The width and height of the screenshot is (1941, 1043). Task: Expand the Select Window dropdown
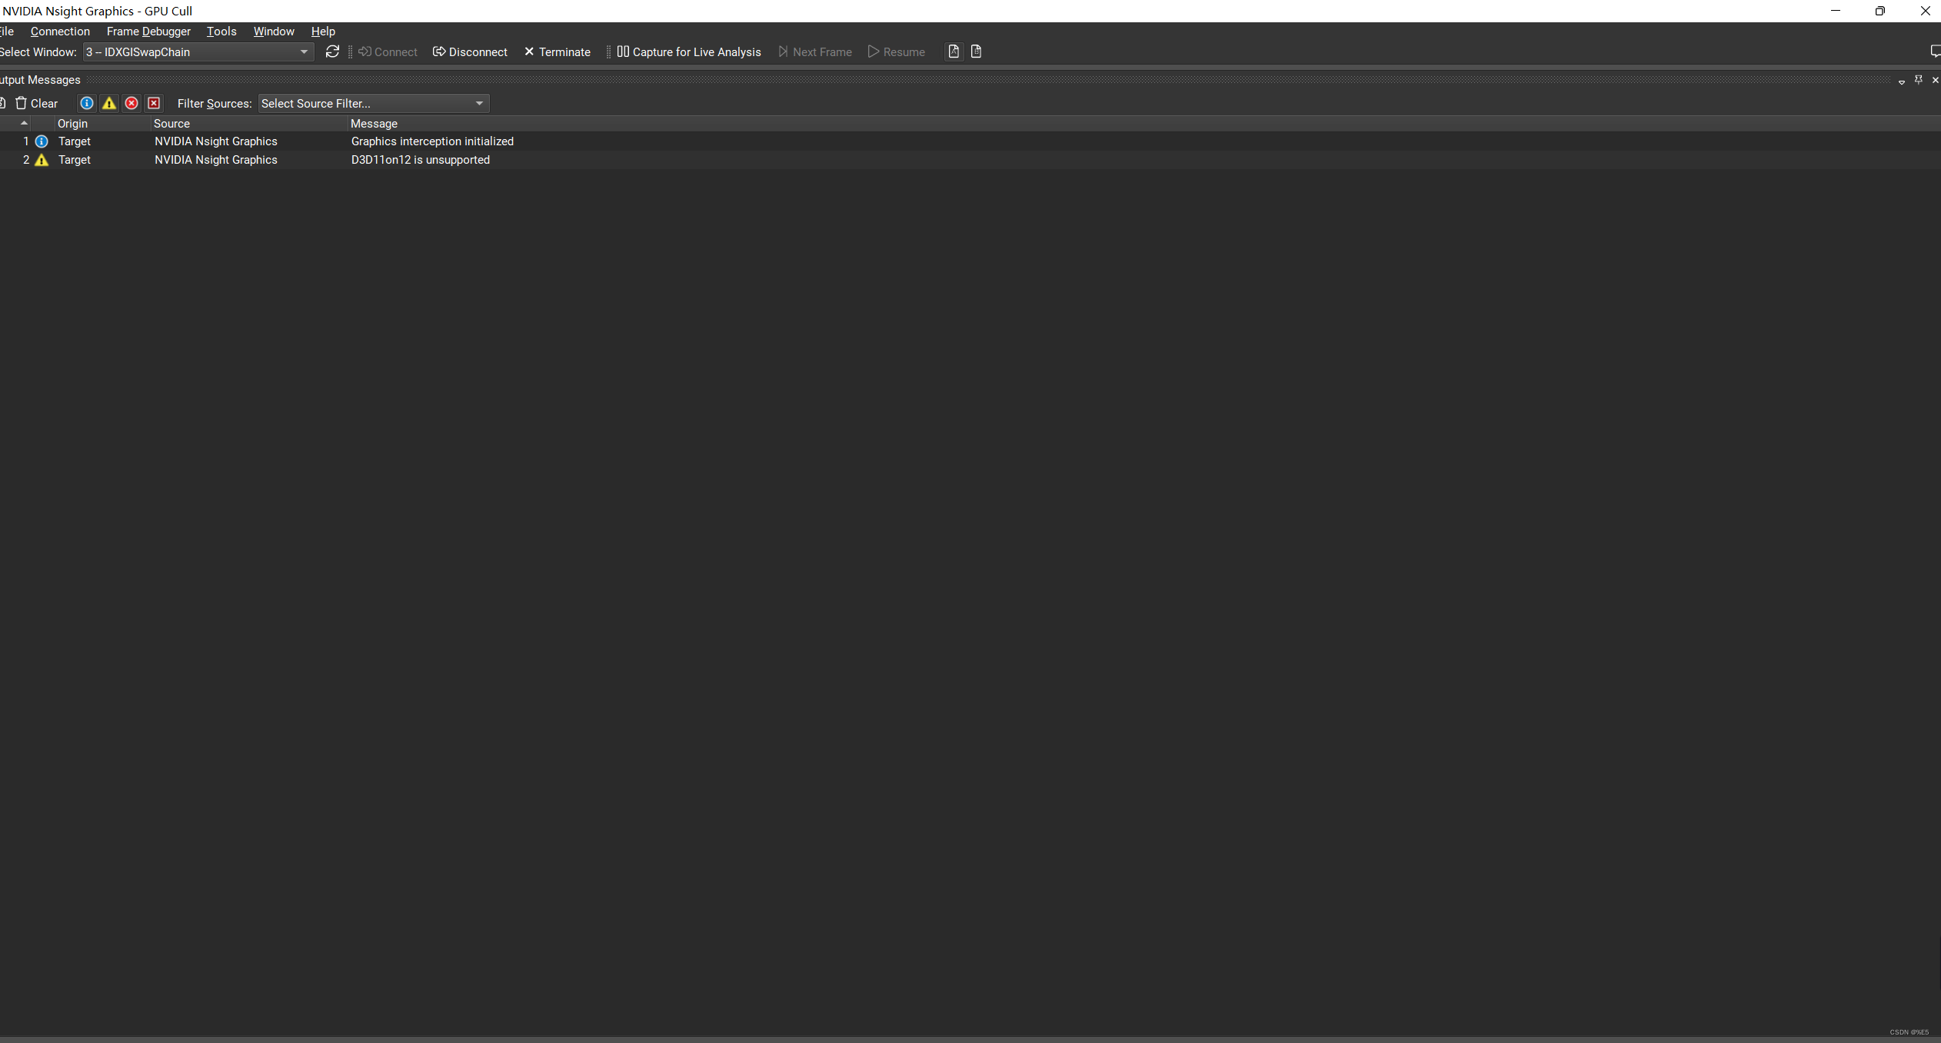198,52
